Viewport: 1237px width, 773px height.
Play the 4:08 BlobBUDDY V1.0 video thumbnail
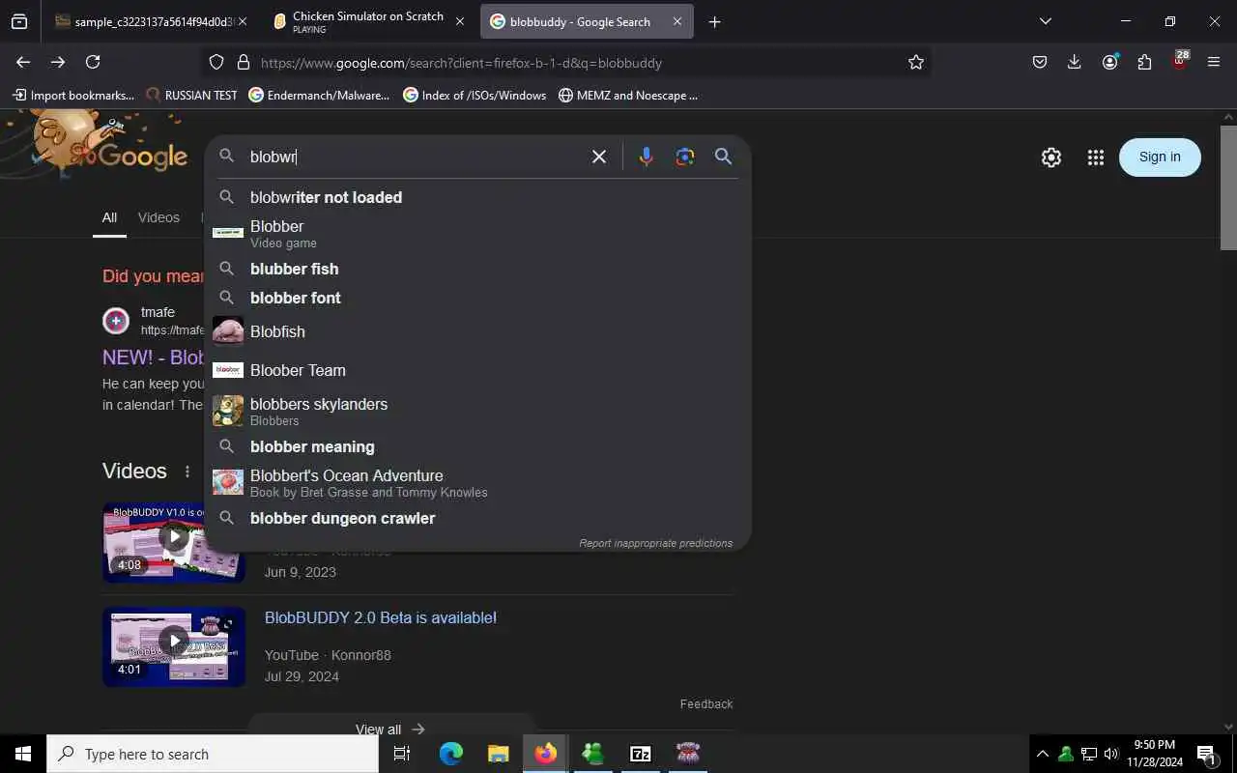(x=174, y=542)
